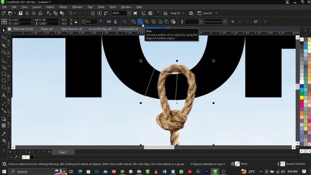This screenshot has width=311, height=175.
Task: Click Front Minus Back icon
Action: pos(160,21)
